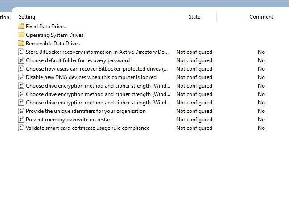This screenshot has height=208, width=289.
Task: Sort by the Setting column header
Action: pyautogui.click(x=27, y=17)
